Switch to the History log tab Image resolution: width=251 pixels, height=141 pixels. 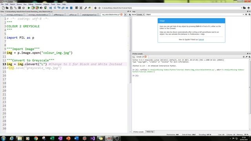[x=150, y=132]
